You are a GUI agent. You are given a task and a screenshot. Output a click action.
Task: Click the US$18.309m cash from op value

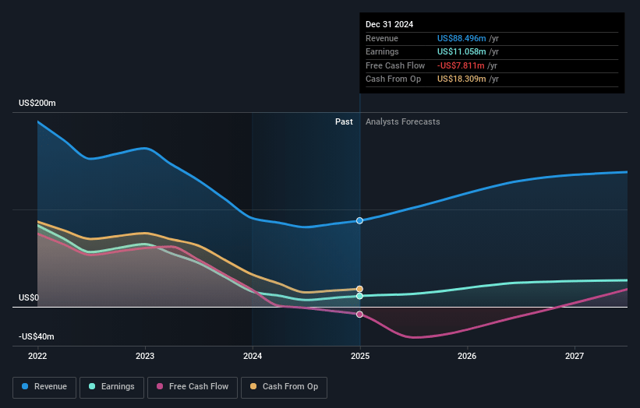[461, 79]
